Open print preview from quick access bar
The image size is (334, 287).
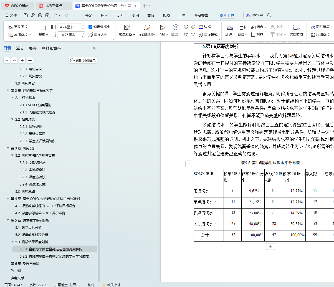click(47, 16)
